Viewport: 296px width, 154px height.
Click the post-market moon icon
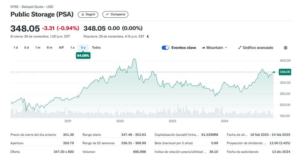click(148, 37)
